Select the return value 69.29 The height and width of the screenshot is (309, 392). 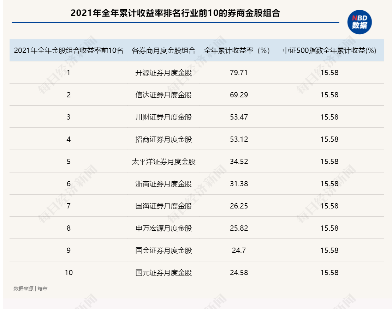pos(239,95)
